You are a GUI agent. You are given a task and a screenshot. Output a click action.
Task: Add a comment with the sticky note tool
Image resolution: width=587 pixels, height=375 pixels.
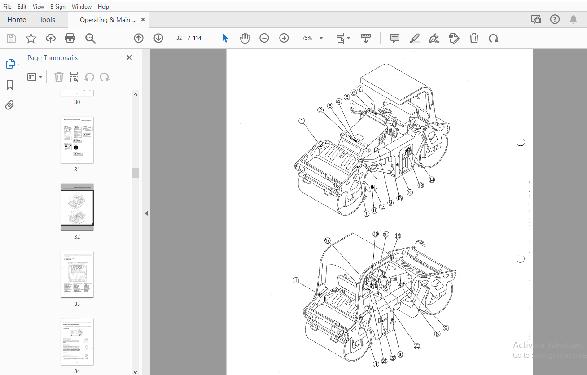[x=395, y=38]
